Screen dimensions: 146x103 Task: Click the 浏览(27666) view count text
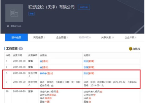coord(16,26)
